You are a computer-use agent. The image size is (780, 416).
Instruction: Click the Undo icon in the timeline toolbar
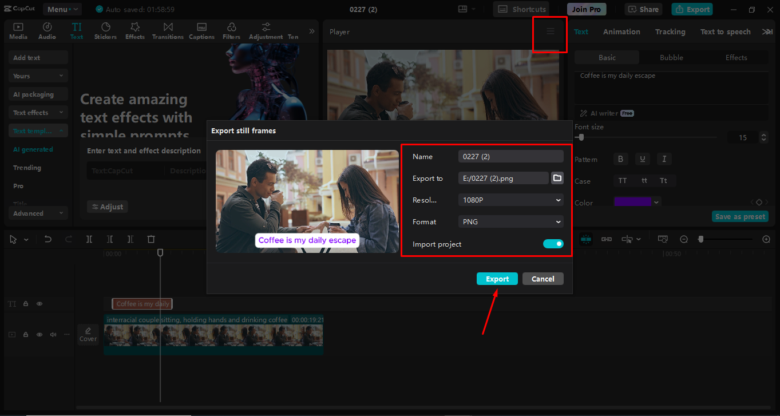click(49, 239)
